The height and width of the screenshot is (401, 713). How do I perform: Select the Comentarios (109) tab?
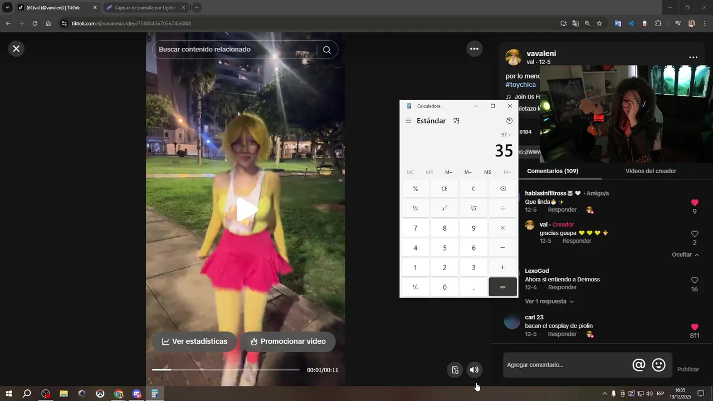pyautogui.click(x=553, y=171)
